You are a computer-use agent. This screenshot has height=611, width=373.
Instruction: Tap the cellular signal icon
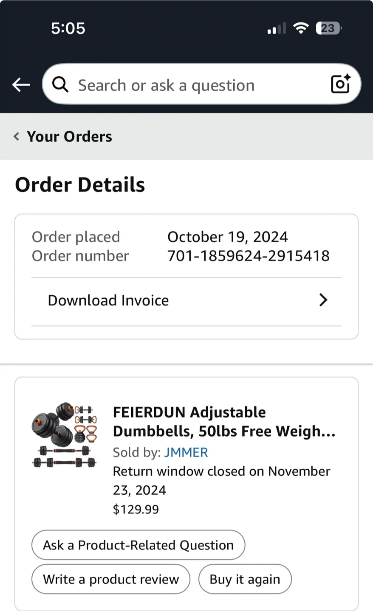pos(276,28)
